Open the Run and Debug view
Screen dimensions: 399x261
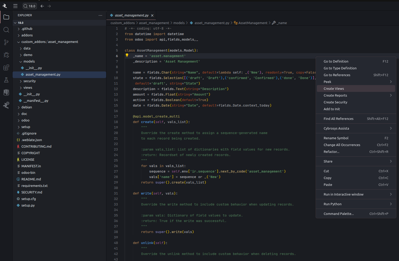click(6, 55)
